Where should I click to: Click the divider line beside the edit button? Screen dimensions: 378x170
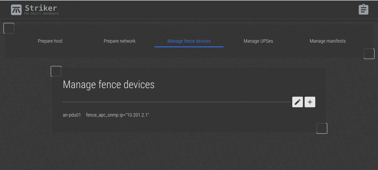click(x=176, y=102)
